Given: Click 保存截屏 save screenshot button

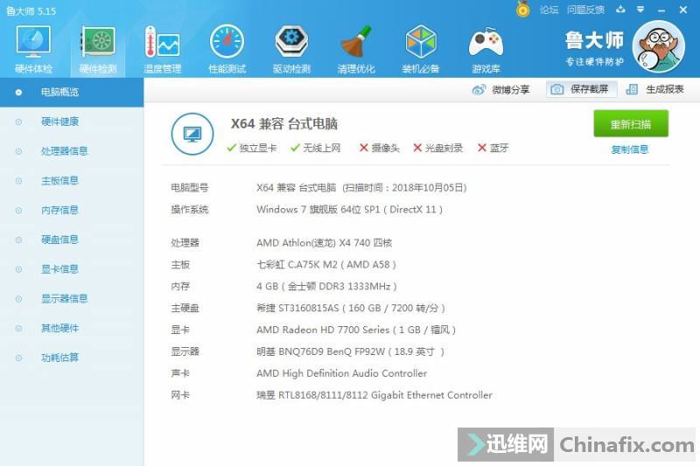Looking at the screenshot, I should [582, 89].
